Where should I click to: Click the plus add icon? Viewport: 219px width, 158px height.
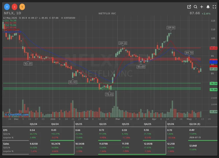coord(202,7)
